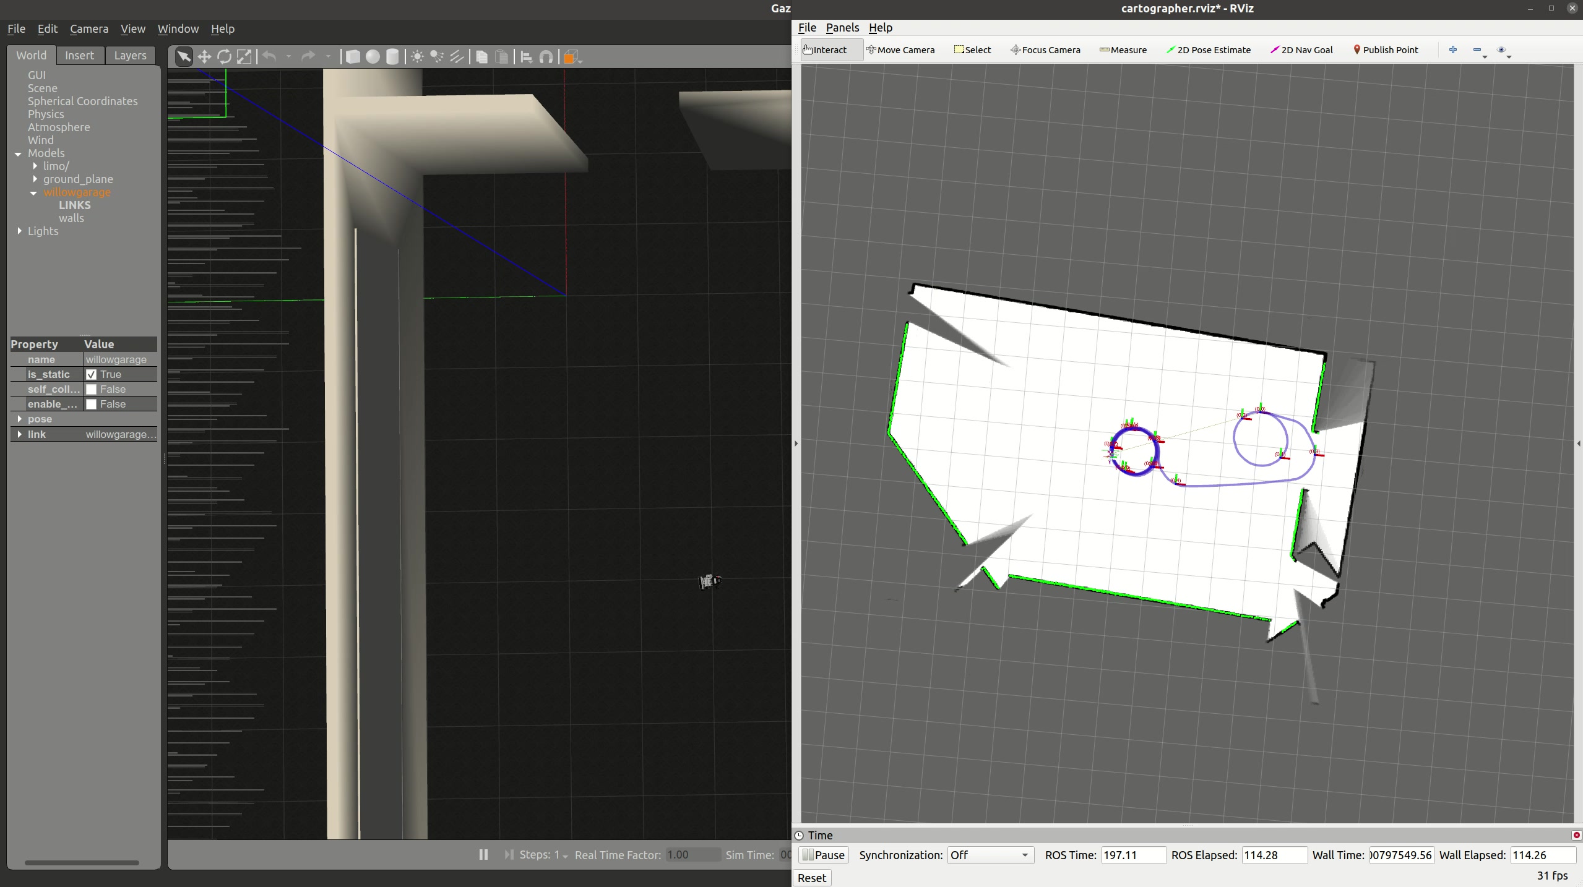Click the 2D Nav Goal tool

(x=1301, y=49)
